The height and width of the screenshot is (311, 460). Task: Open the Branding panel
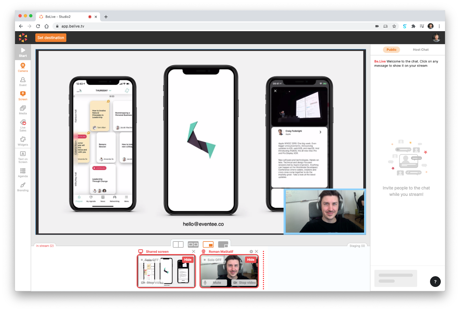tap(23, 187)
